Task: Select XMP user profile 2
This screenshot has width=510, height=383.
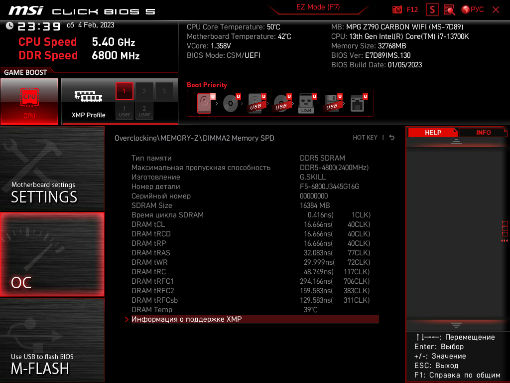Action: pos(144,111)
